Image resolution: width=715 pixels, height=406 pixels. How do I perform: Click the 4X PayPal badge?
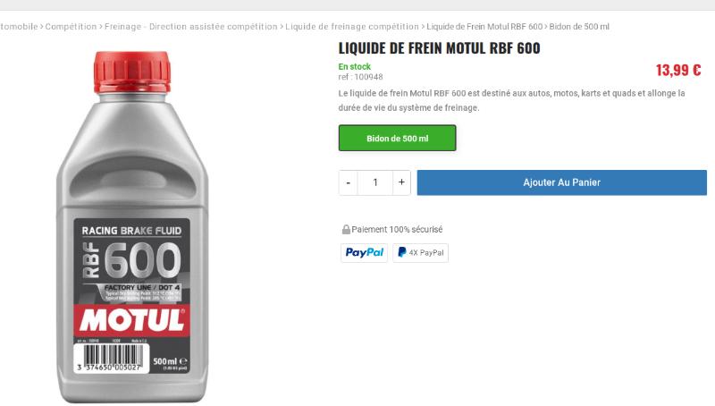(x=420, y=253)
